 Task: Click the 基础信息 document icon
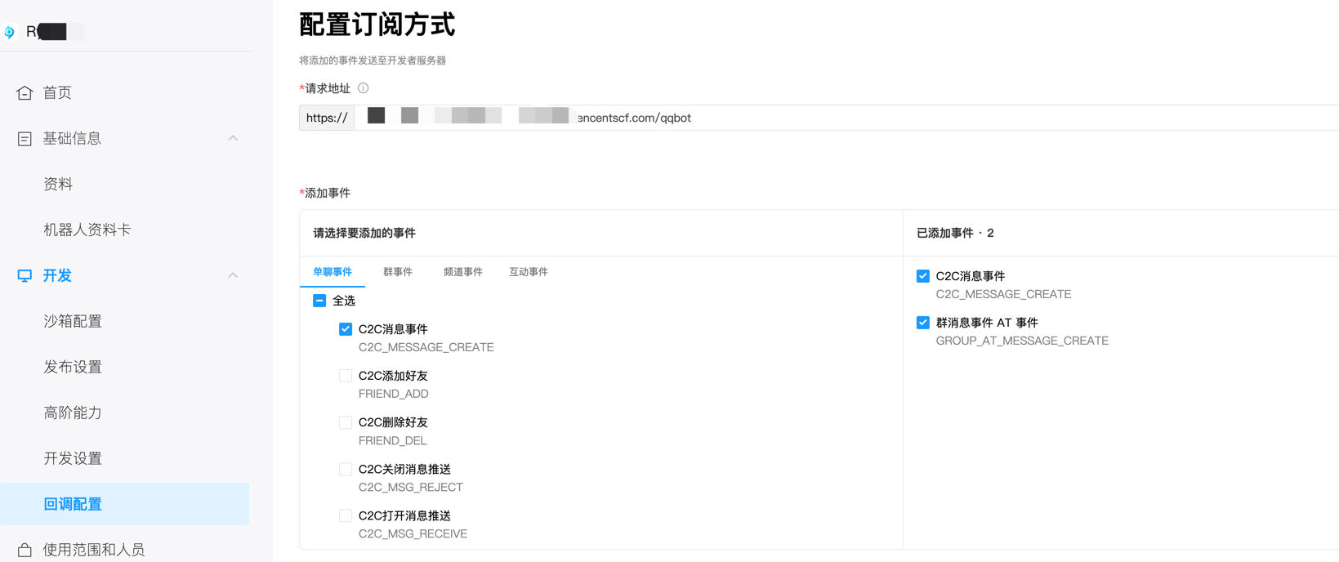[25, 139]
